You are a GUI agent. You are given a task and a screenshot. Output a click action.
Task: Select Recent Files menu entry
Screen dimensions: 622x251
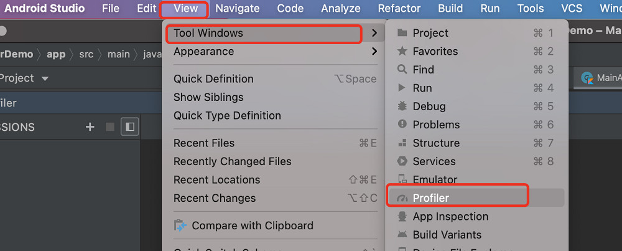(204, 143)
